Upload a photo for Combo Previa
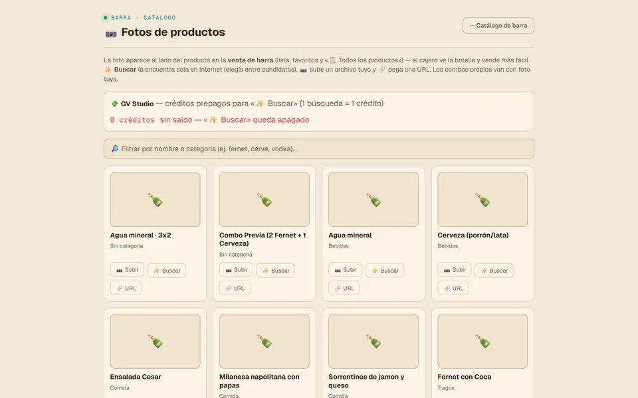Viewport: 638px width, 398px height. coord(236,270)
